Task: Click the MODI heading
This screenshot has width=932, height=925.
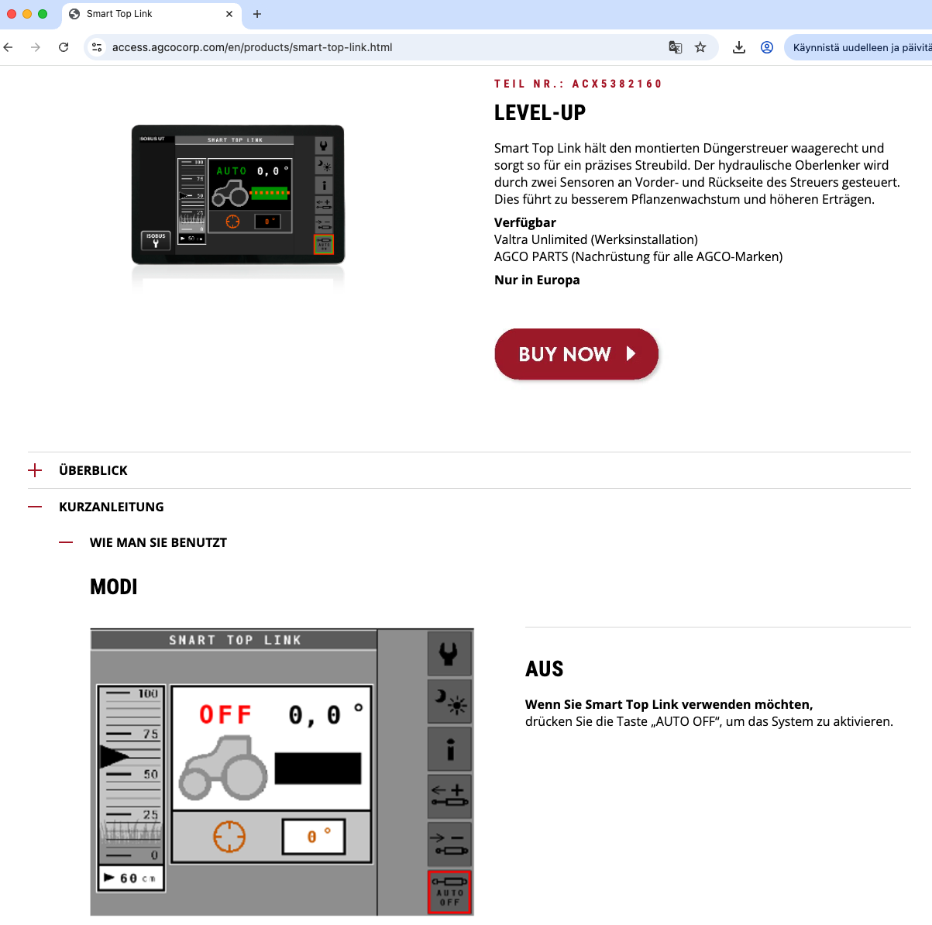Action: coord(114,587)
